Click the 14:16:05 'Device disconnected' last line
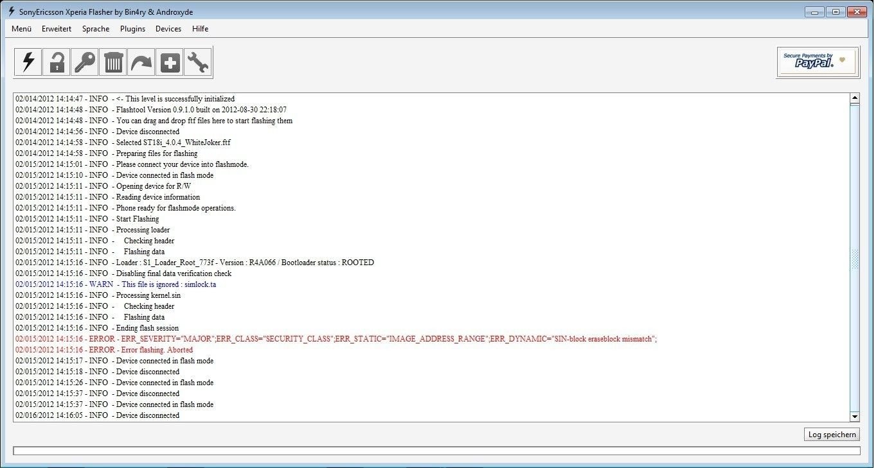878x468 pixels. coord(98,415)
